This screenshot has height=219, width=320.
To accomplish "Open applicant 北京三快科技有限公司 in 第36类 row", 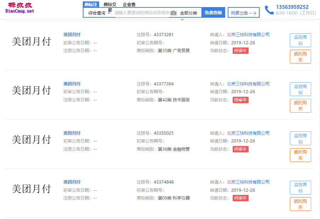I will [248, 133].
